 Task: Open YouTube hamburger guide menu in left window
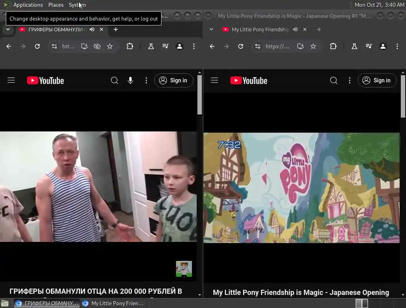point(11,80)
